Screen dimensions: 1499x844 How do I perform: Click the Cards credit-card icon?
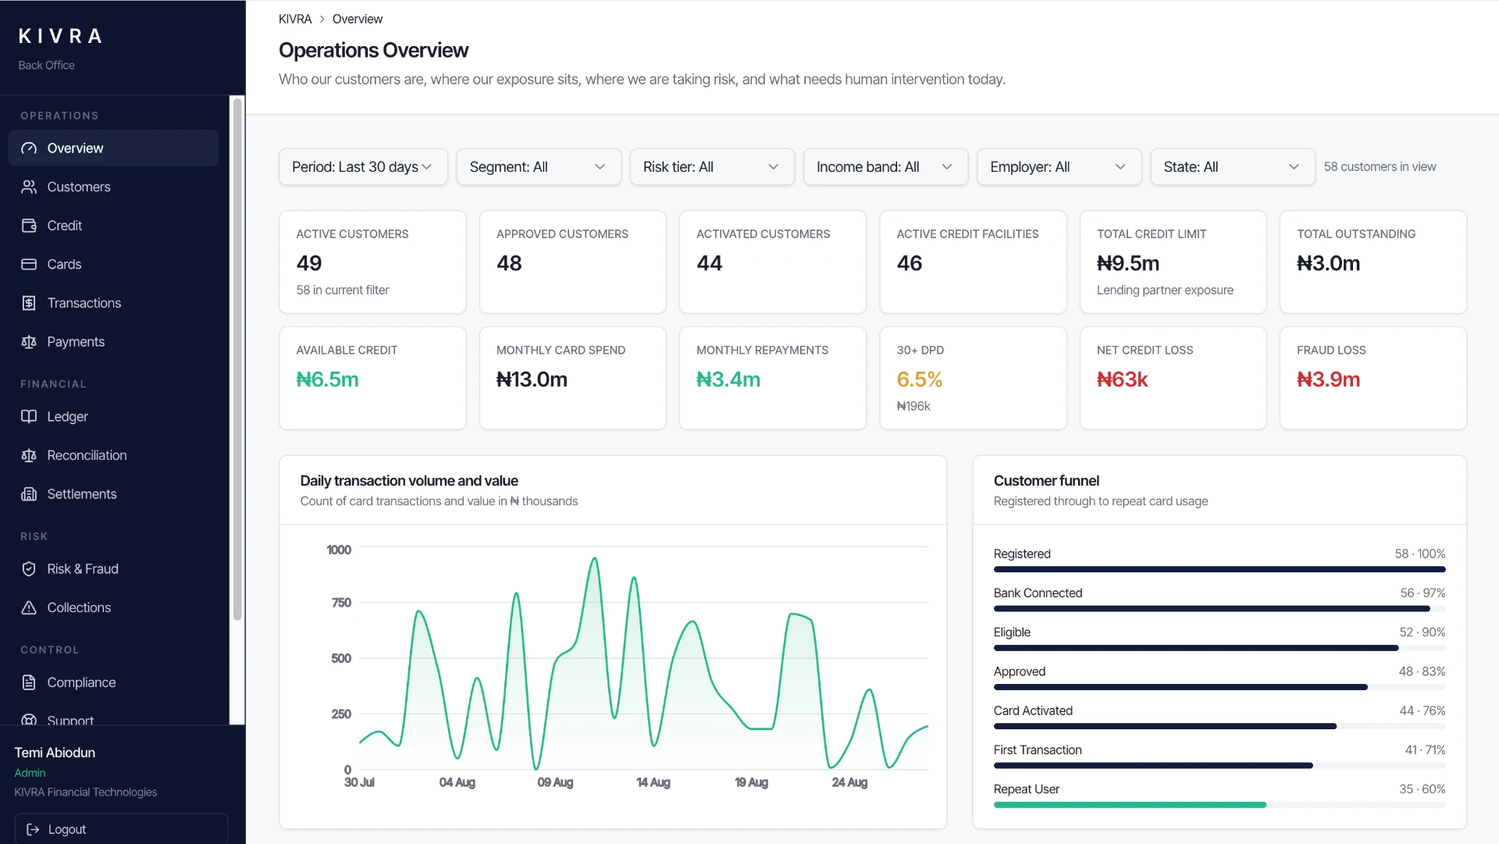[x=29, y=265]
